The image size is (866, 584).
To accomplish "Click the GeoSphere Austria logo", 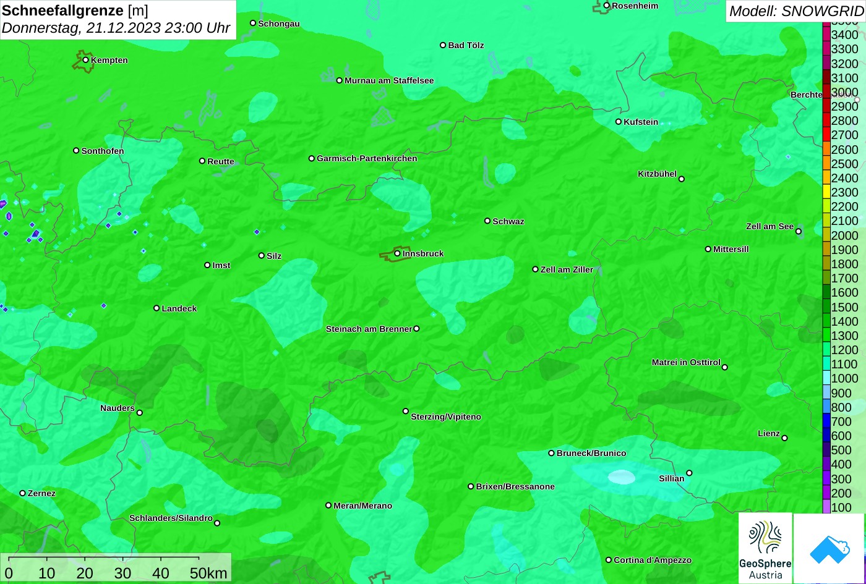I will [x=765, y=548].
